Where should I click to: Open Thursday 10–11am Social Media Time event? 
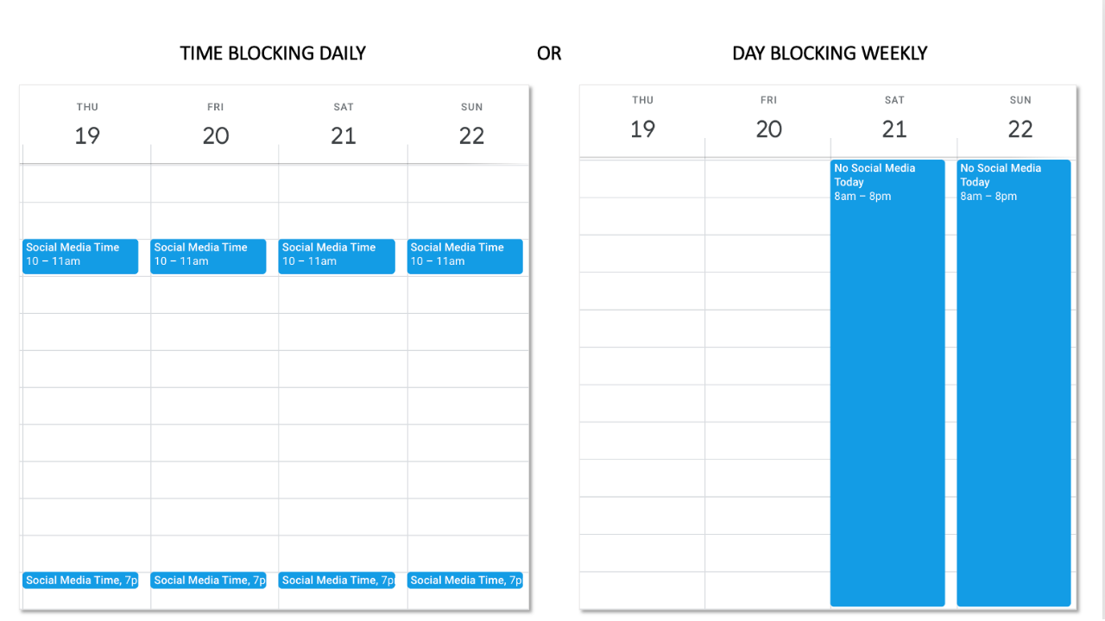(x=80, y=256)
